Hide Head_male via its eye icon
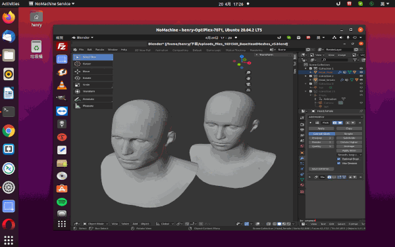The height and width of the screenshot is (247, 395). (361, 72)
